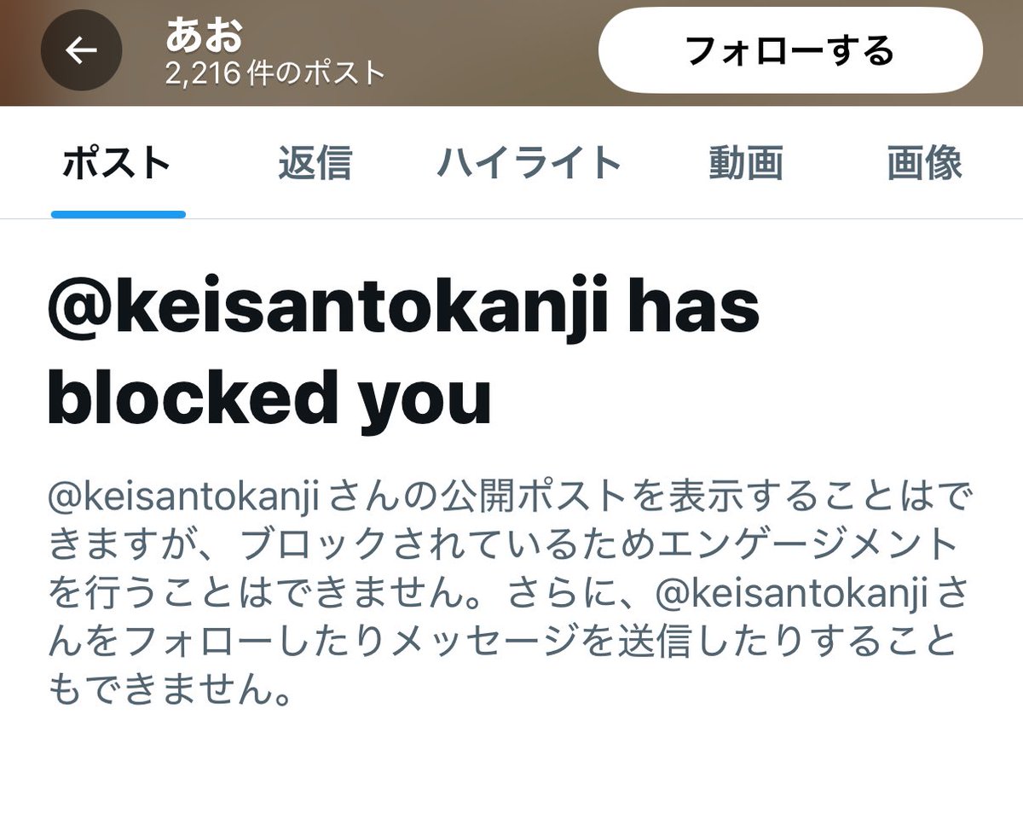Screen dimensions: 1023x814
Task: Click the circular back navigation icon
Action: 81,49
